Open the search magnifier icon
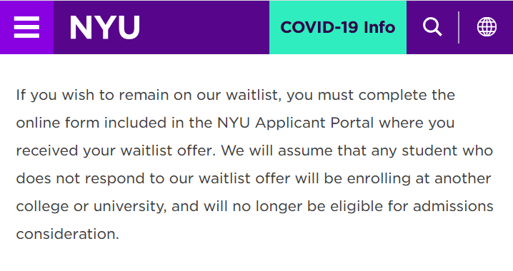 click(432, 27)
